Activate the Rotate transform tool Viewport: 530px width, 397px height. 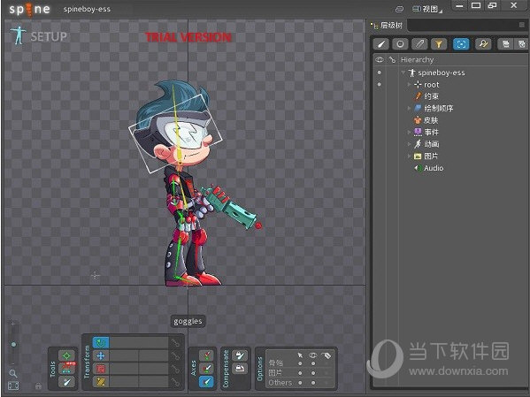[x=101, y=343]
